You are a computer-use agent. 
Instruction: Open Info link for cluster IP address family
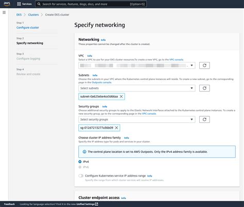tap(127, 138)
